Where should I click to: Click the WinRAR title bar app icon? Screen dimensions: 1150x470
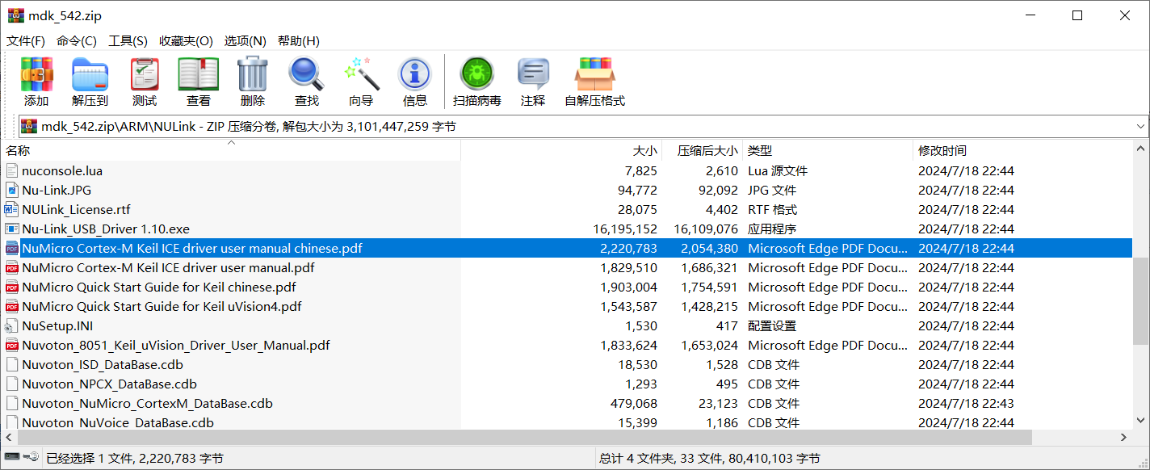click(x=16, y=15)
